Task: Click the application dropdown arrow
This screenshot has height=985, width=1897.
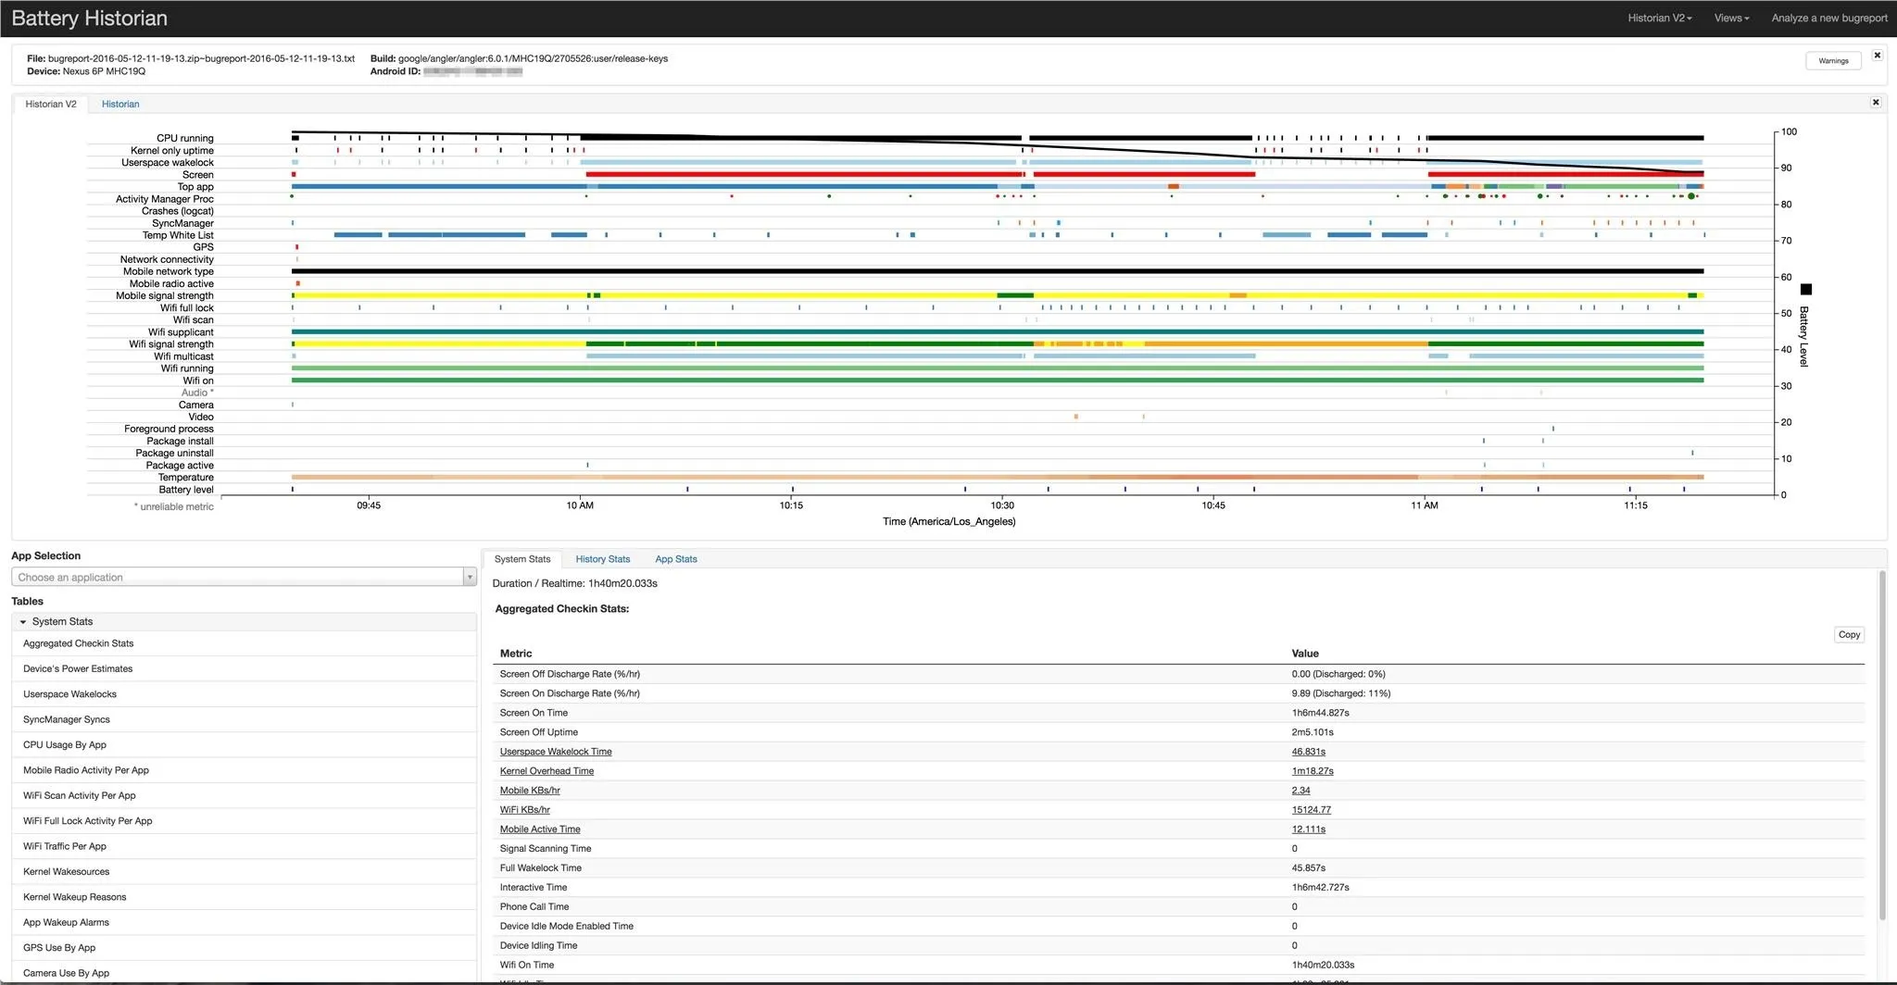Action: click(x=470, y=577)
